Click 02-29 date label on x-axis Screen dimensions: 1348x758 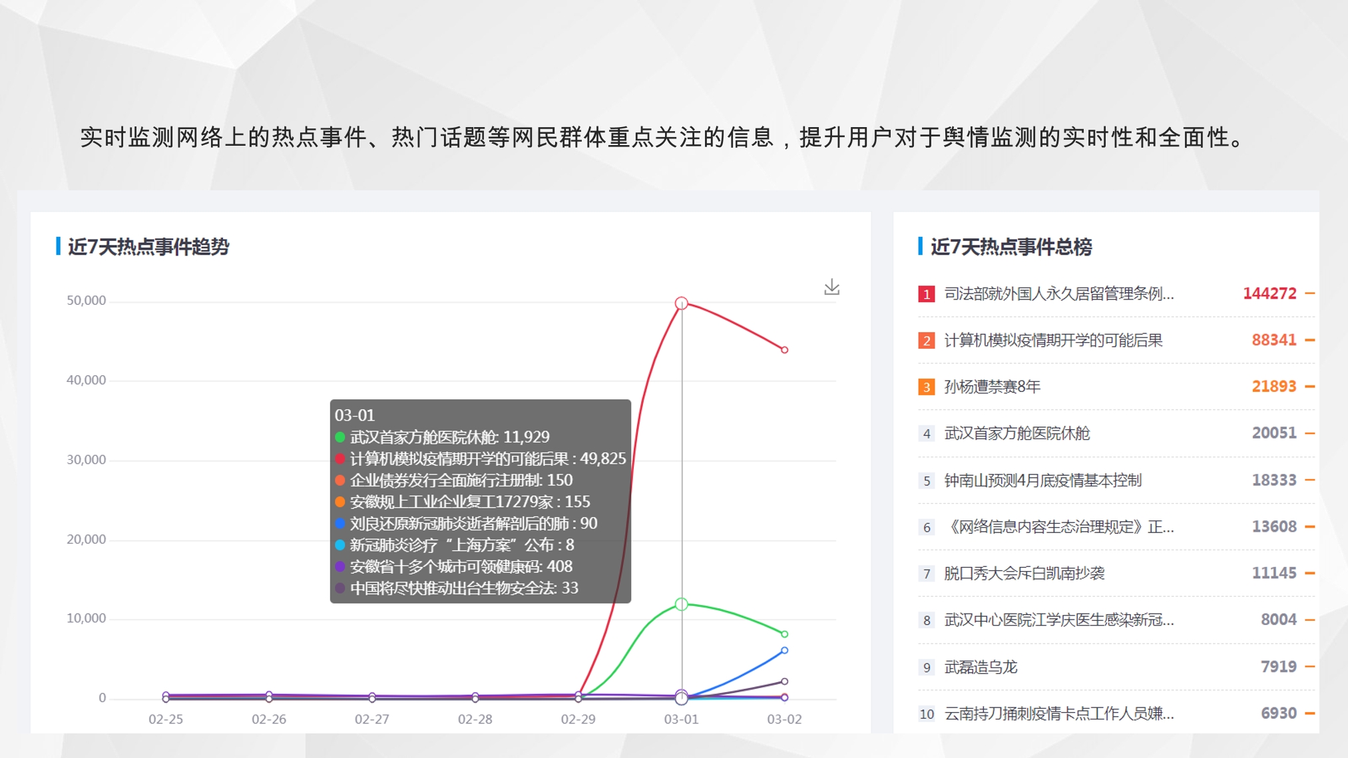pyautogui.click(x=578, y=719)
